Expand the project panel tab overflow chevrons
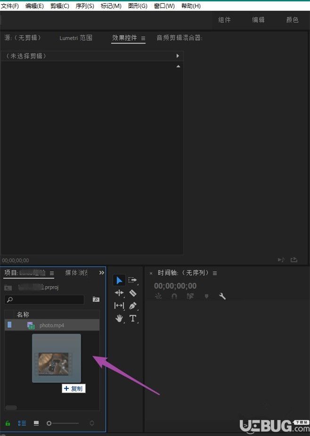310x436 pixels. tap(102, 273)
